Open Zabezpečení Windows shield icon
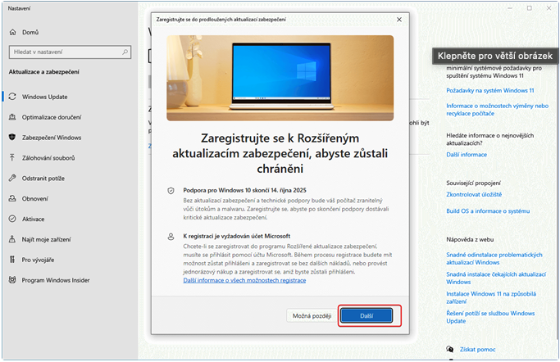560x362 pixels. coord(12,138)
